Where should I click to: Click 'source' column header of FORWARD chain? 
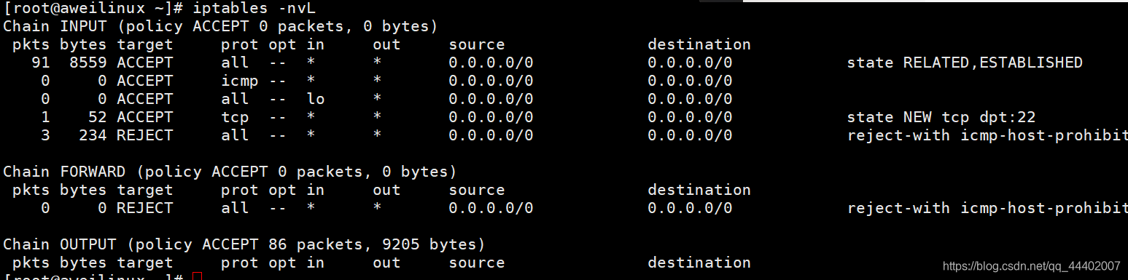[x=477, y=190]
